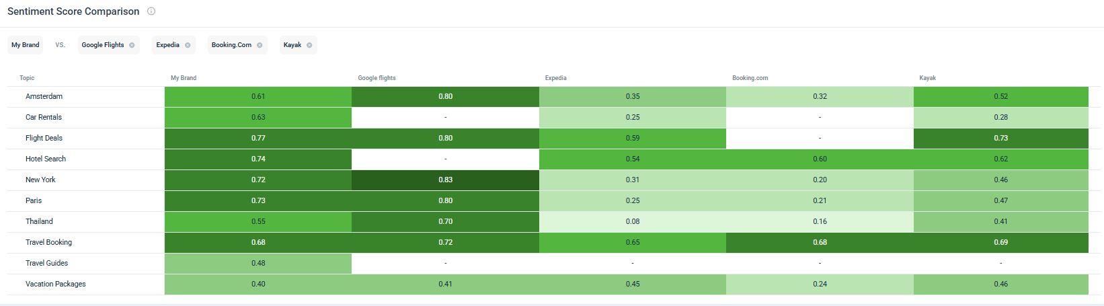
Task: Click Expedia 0.08 Thailand score cell
Action: point(632,221)
